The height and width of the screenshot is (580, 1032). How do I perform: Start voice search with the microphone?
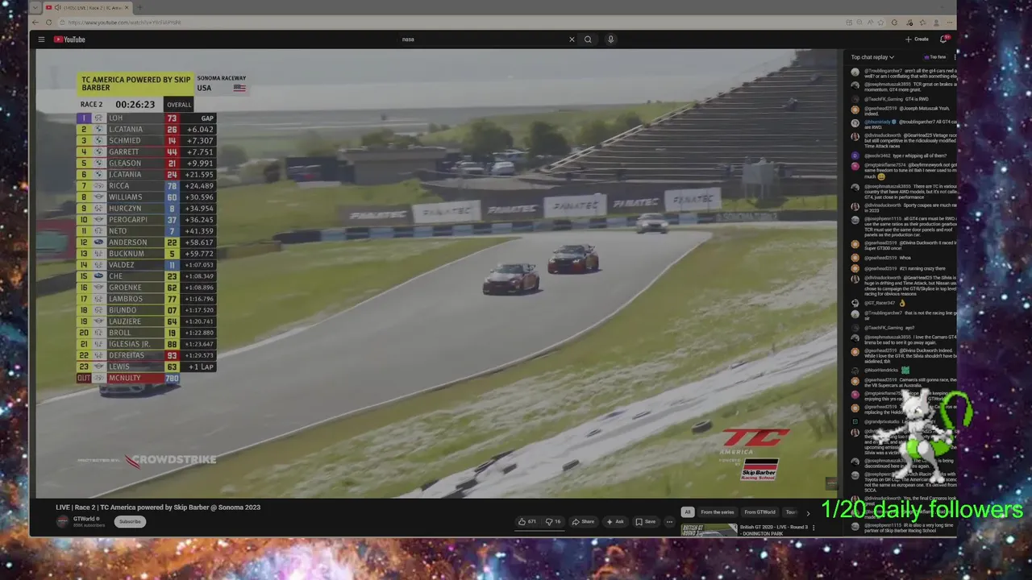(x=610, y=39)
